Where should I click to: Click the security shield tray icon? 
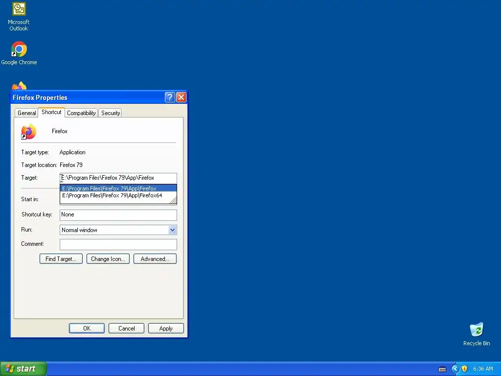pos(465,369)
